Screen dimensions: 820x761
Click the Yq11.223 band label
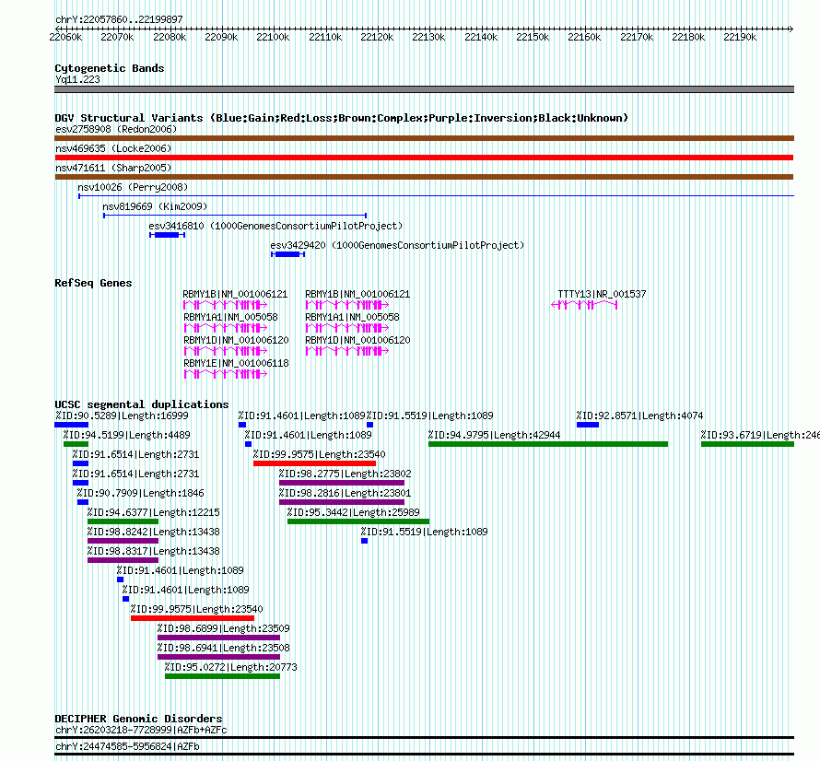78,79
